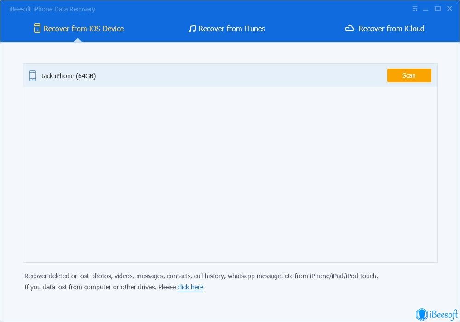Click the iCloud cloud icon

(350, 28)
